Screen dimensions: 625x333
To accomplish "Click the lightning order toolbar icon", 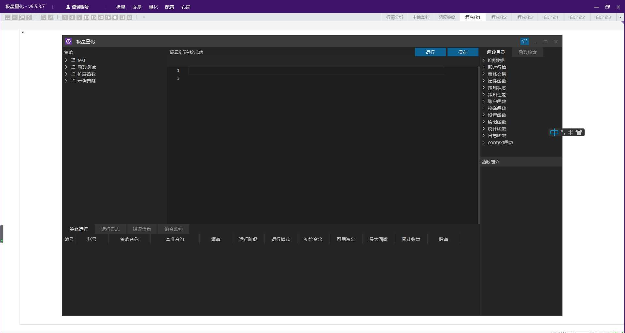I will pos(29,17).
